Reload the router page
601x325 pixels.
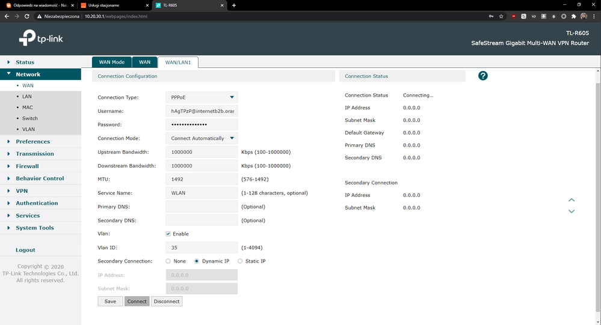[x=27, y=16]
